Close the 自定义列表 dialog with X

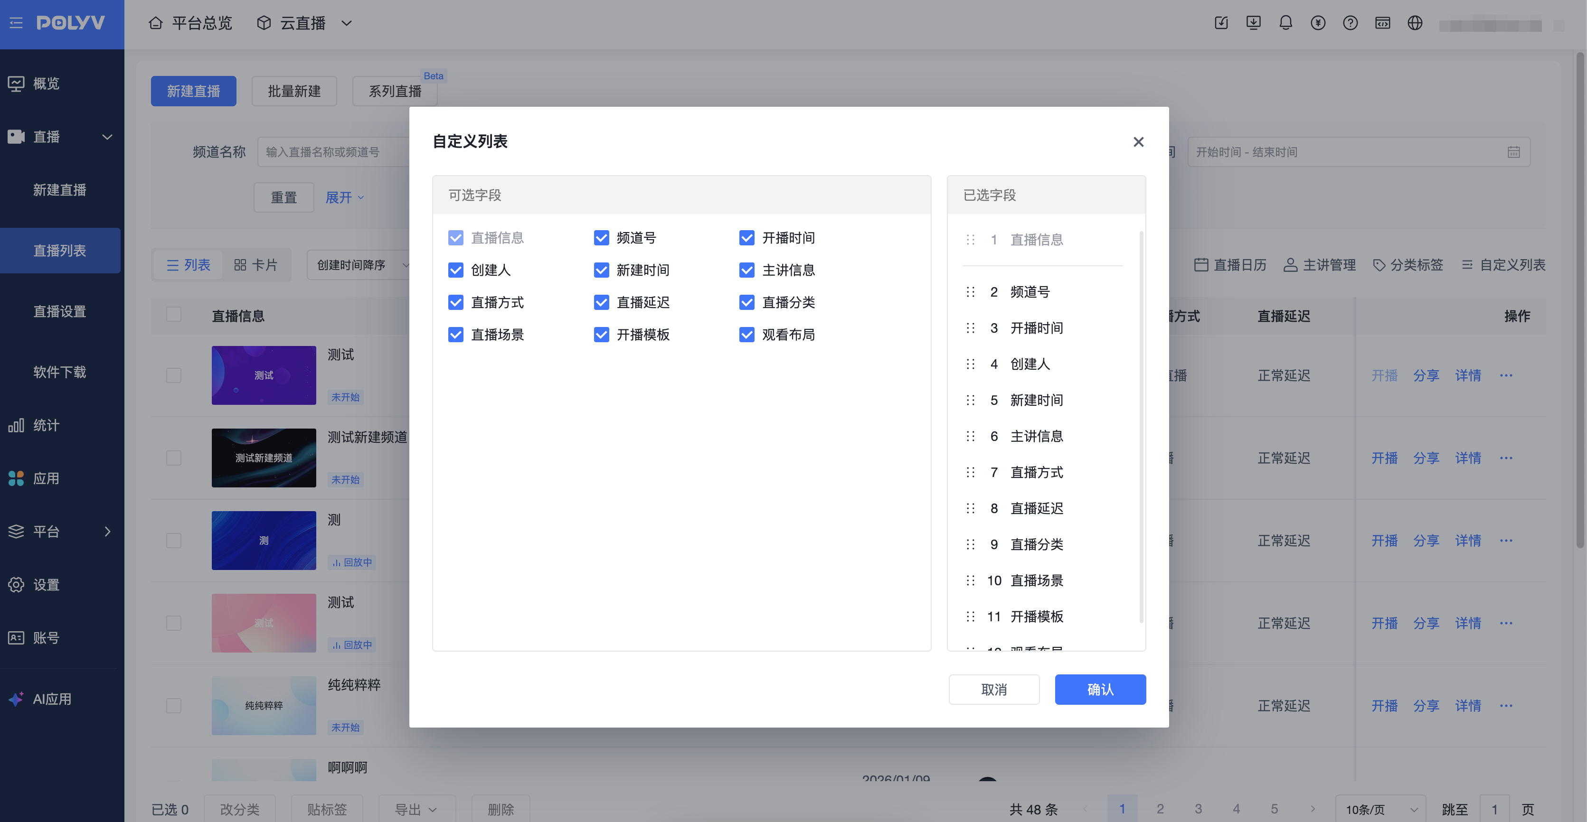click(x=1139, y=141)
